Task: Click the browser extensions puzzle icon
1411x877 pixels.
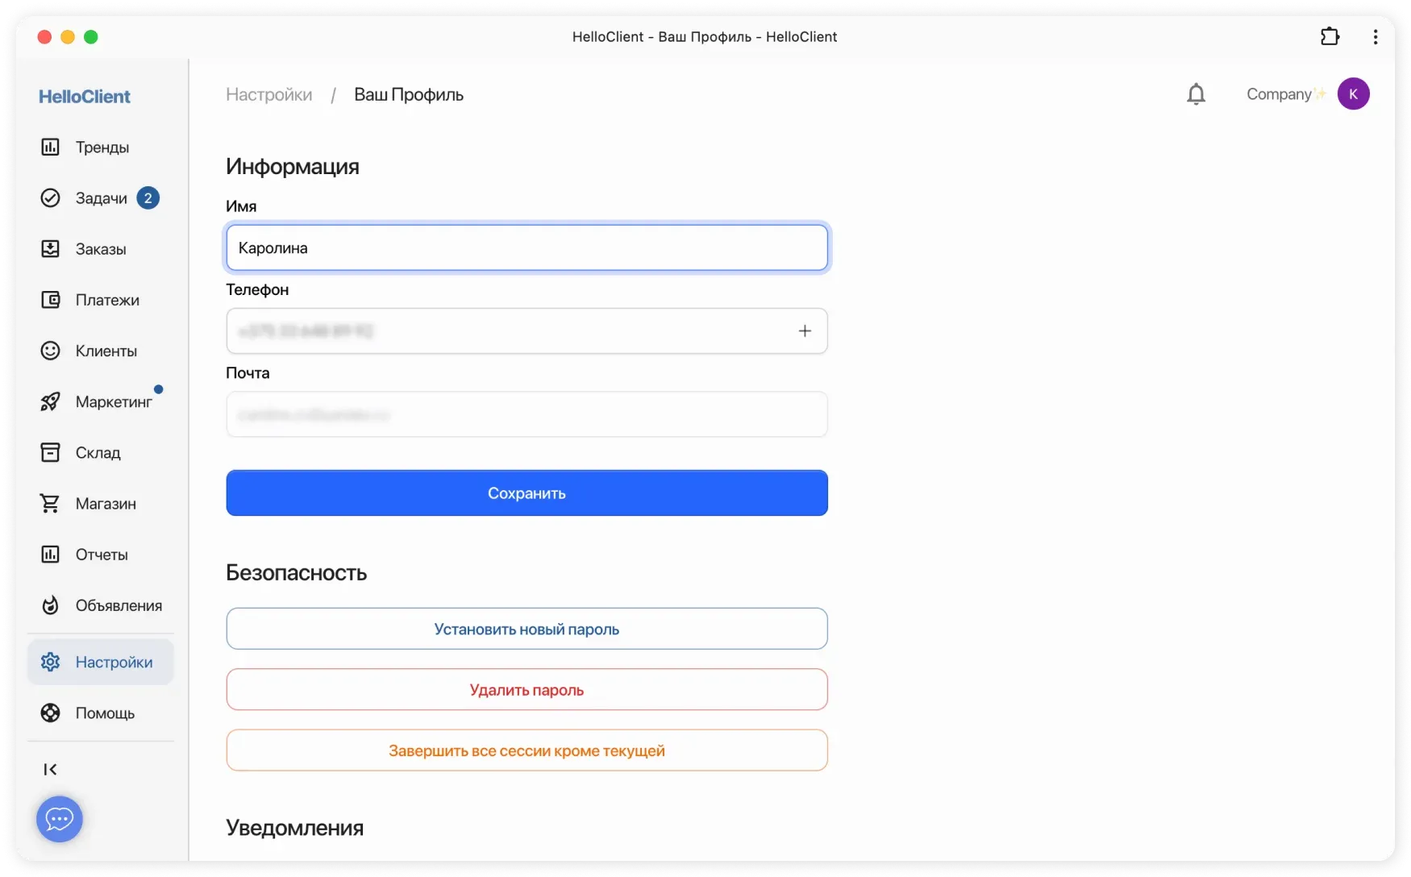Action: [x=1330, y=37]
